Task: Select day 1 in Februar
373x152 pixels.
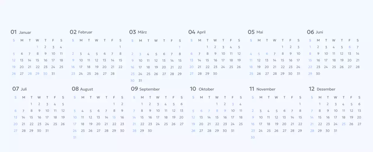Action: [x=120, y=47]
